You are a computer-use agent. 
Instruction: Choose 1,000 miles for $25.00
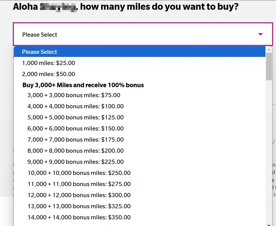48,63
